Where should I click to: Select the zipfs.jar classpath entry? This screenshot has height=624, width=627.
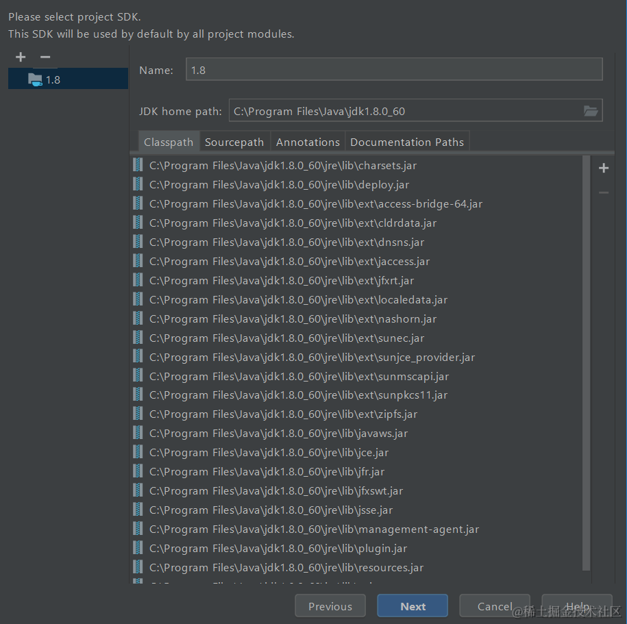356,414
